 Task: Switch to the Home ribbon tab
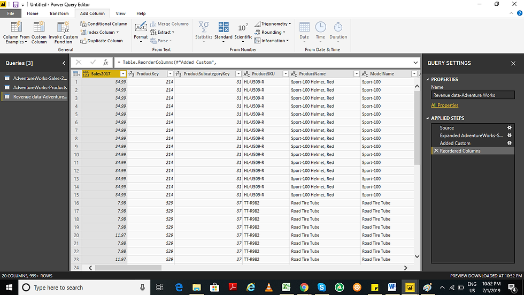pyautogui.click(x=33, y=13)
